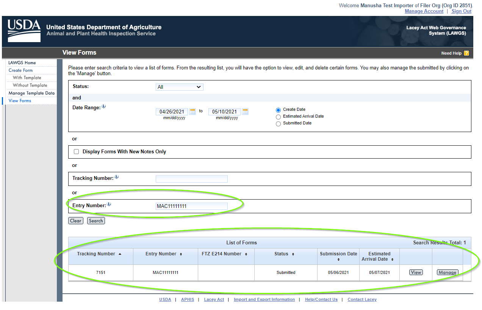Click the Tracking Number input field
Screen dimensions: 482x310
click(192, 179)
